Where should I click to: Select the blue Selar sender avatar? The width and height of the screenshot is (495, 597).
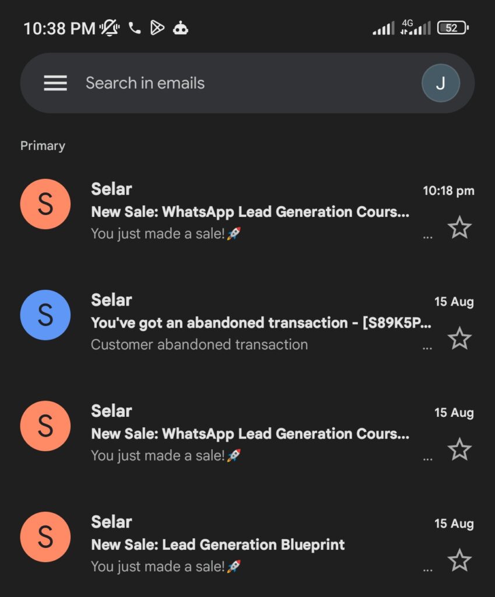pos(45,315)
